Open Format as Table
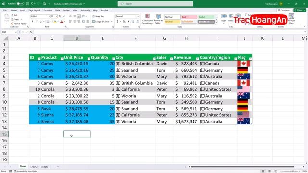308x173 pixels. (158, 19)
